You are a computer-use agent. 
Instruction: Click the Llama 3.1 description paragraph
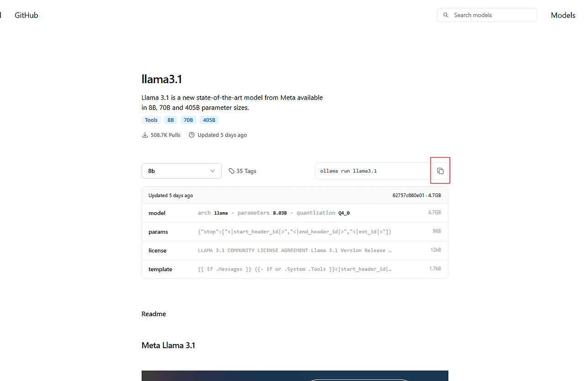[232, 103]
